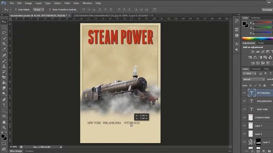Add a layer mask from Layers footer
This screenshot has height=153, width=273.
258,151
